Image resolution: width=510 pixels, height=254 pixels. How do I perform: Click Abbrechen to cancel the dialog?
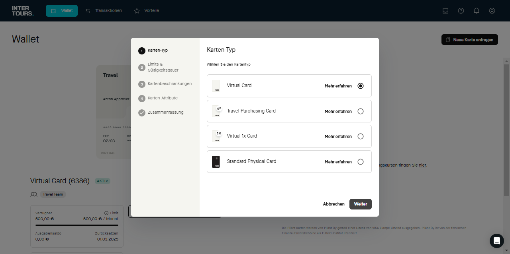pos(333,204)
